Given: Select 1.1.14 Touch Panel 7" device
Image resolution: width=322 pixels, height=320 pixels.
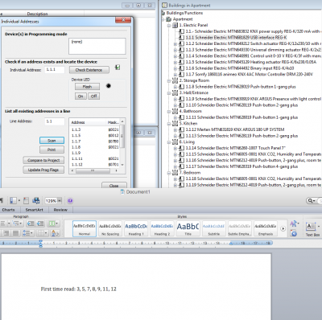Looking at the screenshot, I should [x=236, y=148].
